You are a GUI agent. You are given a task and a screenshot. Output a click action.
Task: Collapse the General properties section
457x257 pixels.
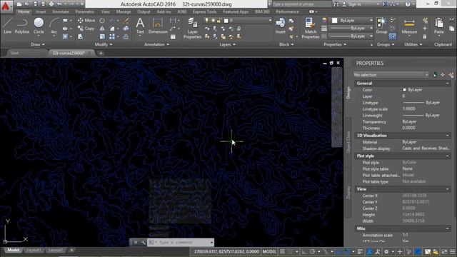pos(448,84)
